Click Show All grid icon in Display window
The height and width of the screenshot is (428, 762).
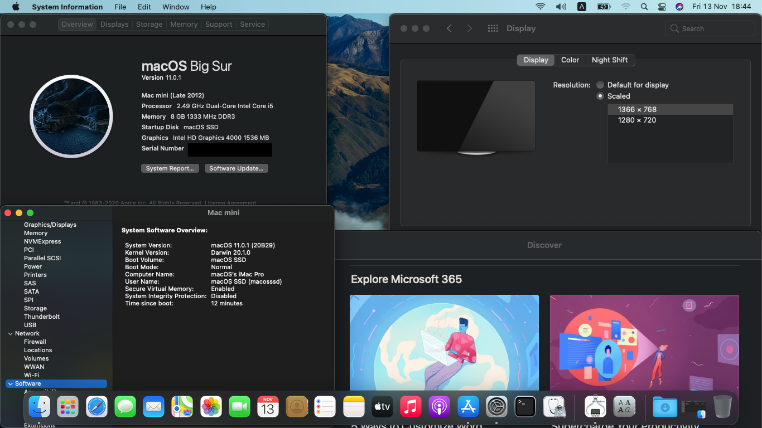[x=493, y=28]
